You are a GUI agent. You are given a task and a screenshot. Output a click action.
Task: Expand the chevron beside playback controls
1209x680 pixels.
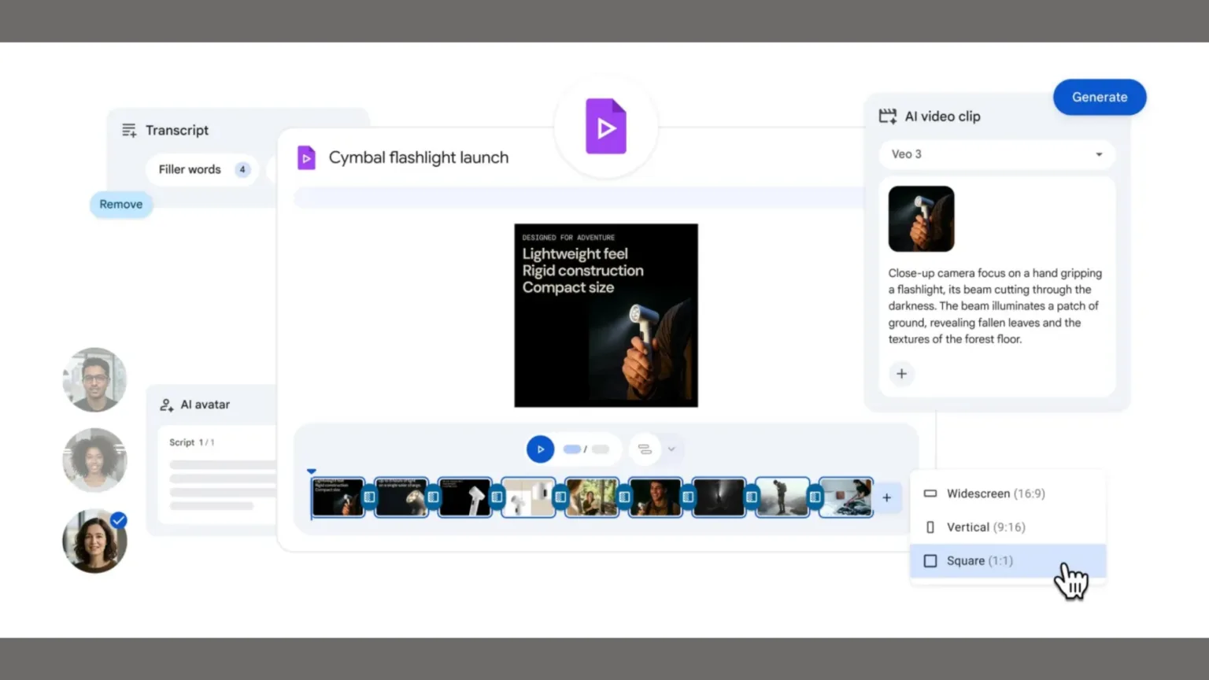pyautogui.click(x=671, y=449)
